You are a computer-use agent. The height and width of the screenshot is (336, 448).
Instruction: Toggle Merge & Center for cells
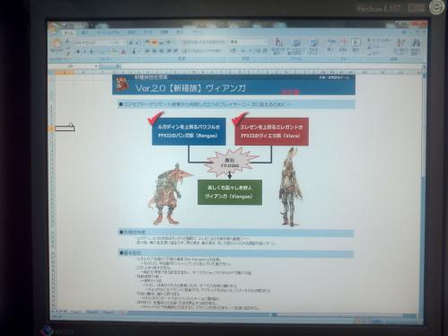pyautogui.click(x=203, y=51)
